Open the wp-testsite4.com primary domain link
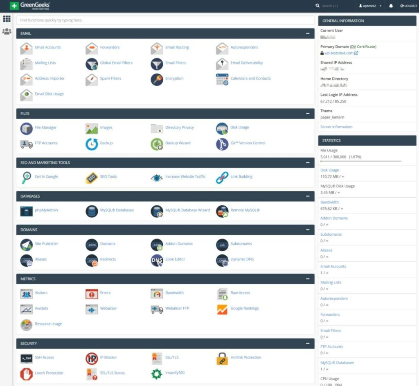Viewport: 419px width, 386px height. click(x=339, y=53)
